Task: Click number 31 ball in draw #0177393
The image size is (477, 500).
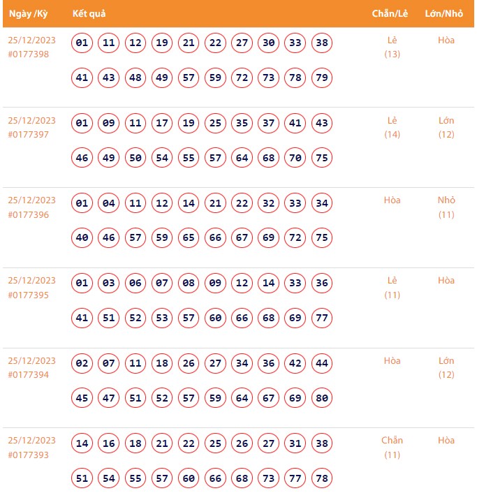Action: point(295,443)
